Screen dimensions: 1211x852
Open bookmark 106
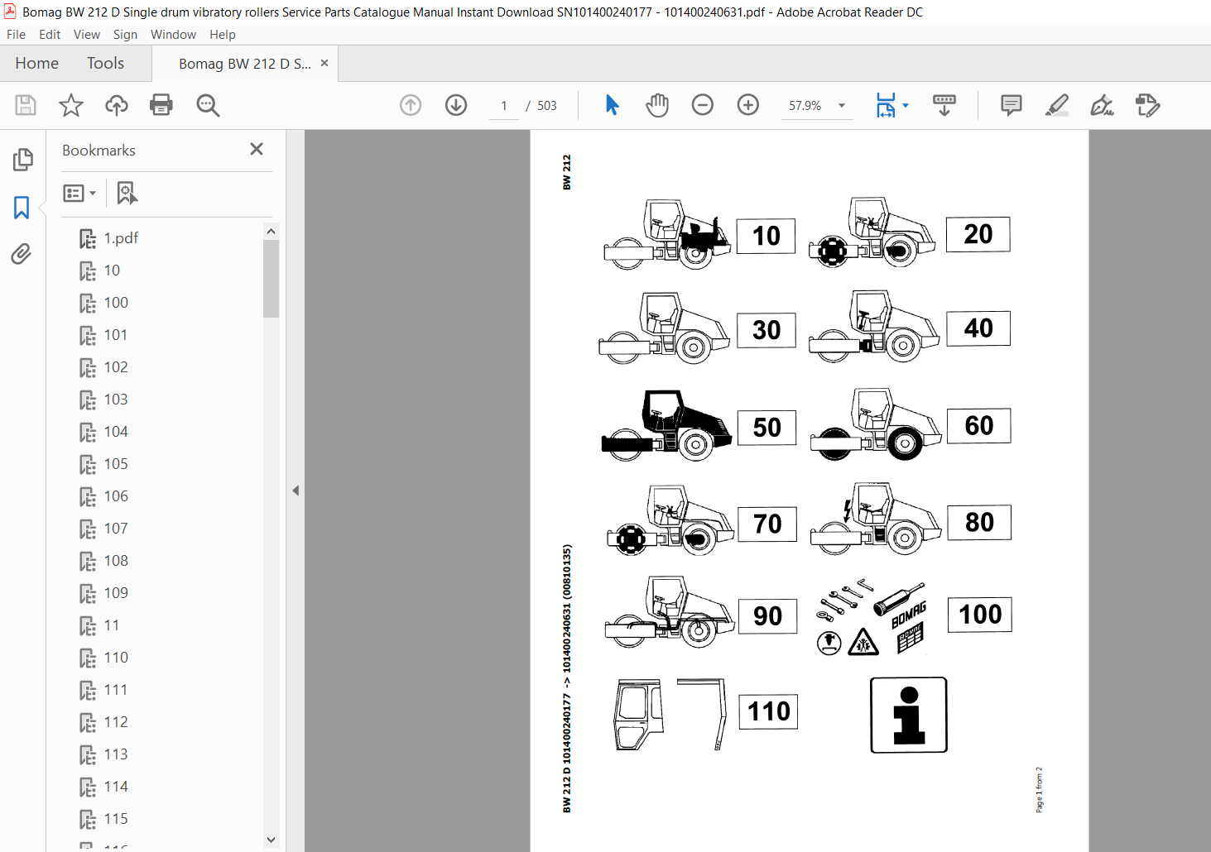coord(116,496)
